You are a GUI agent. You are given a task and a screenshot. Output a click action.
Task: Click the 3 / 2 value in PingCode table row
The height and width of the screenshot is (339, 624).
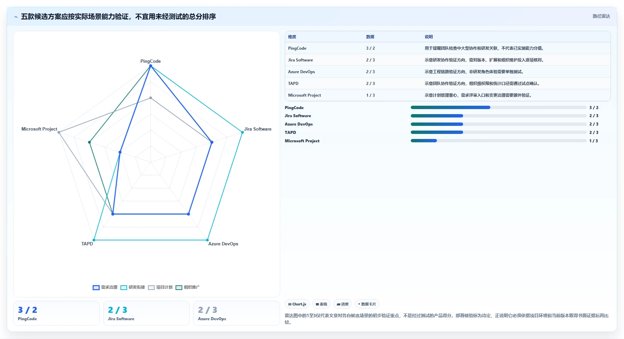coord(370,48)
